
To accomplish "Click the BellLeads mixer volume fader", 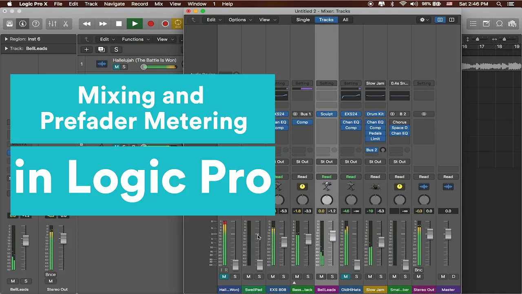I will (x=333, y=235).
